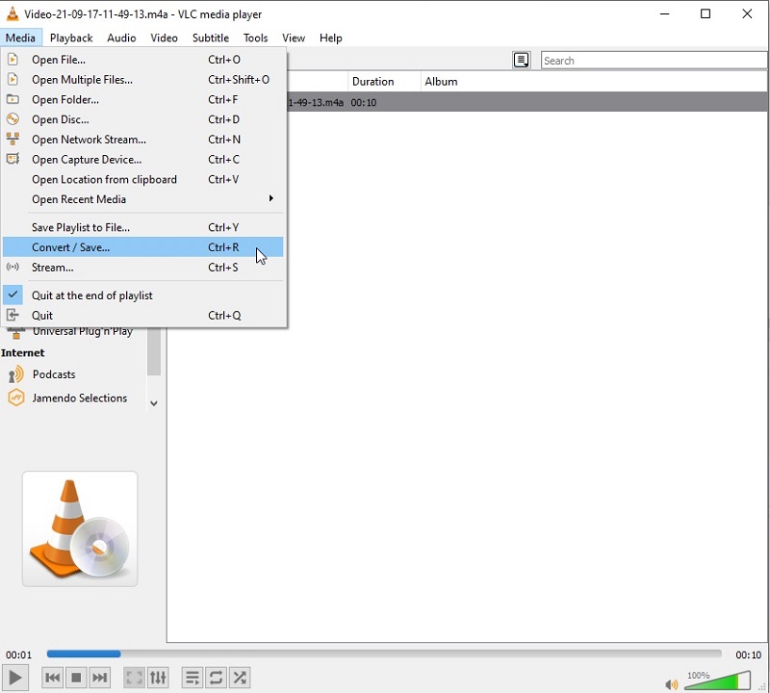770x693 pixels.
Task: Adjust the volume slider
Action: pyautogui.click(x=717, y=680)
